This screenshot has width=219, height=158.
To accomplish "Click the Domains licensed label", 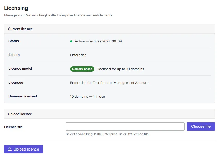I will 23,96.
